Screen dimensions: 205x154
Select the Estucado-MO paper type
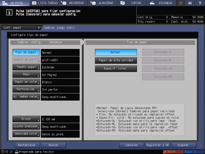click(163, 77)
